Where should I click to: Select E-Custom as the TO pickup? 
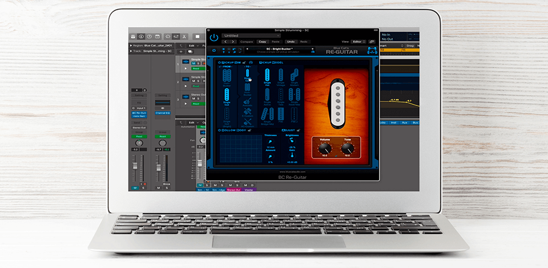pyautogui.click(x=247, y=112)
